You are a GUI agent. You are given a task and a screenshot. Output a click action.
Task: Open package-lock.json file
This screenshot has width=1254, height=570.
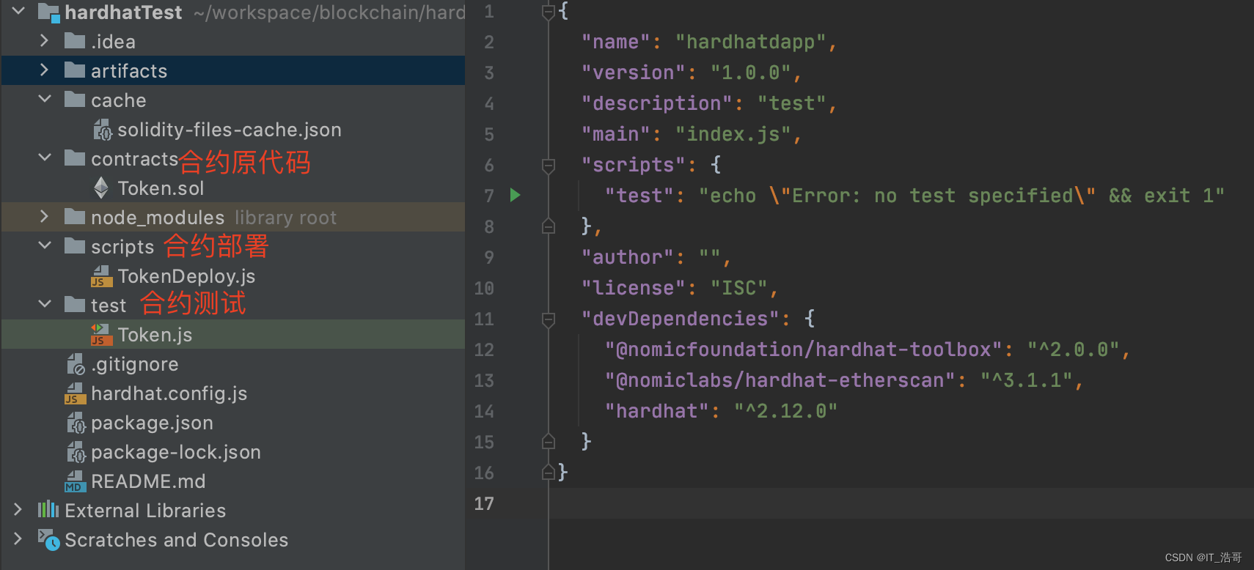pyautogui.click(x=176, y=452)
